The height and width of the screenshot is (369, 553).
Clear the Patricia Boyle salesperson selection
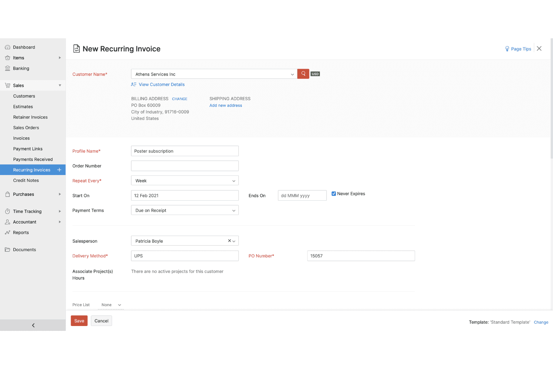click(x=229, y=241)
